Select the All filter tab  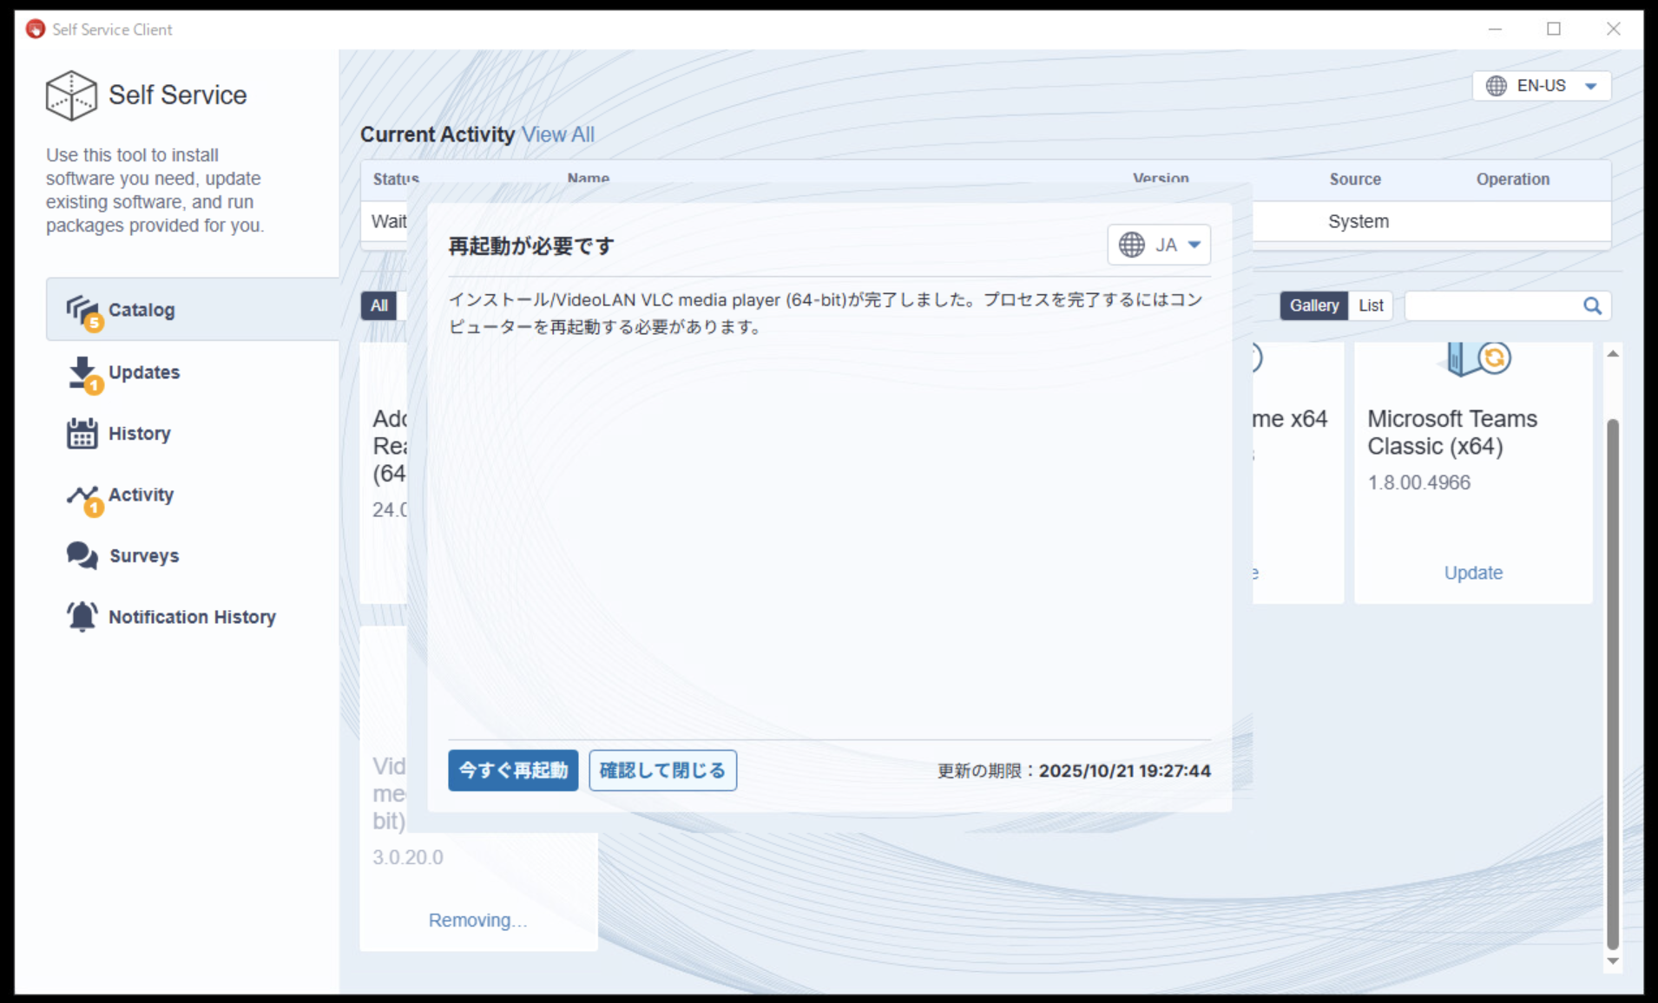click(x=379, y=305)
